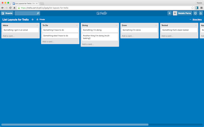This screenshot has height=127, width=204.
Task: Close the List Layouts for Trello tab
Action: click(37, 3)
